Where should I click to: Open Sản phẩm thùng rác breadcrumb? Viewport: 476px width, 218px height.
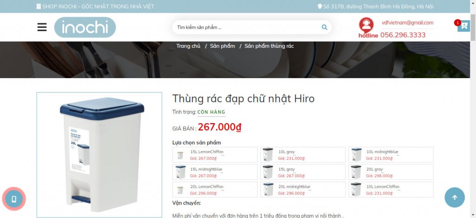click(x=269, y=46)
